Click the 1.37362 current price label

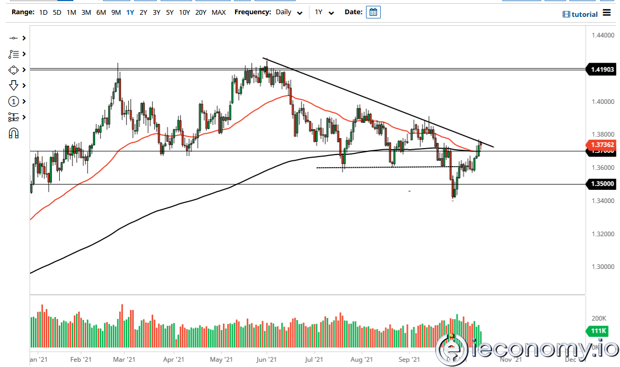coord(602,145)
